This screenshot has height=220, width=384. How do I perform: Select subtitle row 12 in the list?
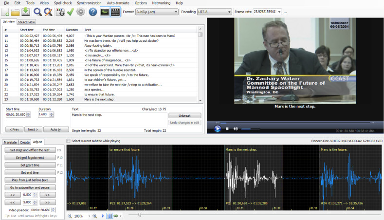pyautogui.click(x=100, y=46)
